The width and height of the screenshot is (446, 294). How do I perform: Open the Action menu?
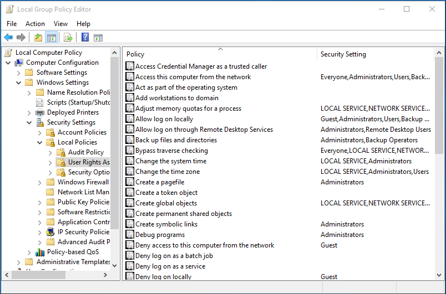click(35, 24)
